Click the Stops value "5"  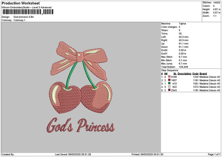coord(179,30)
